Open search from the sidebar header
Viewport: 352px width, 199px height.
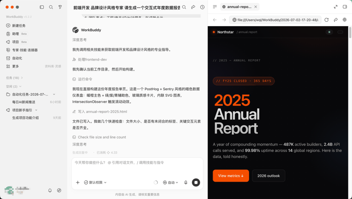click(x=51, y=7)
